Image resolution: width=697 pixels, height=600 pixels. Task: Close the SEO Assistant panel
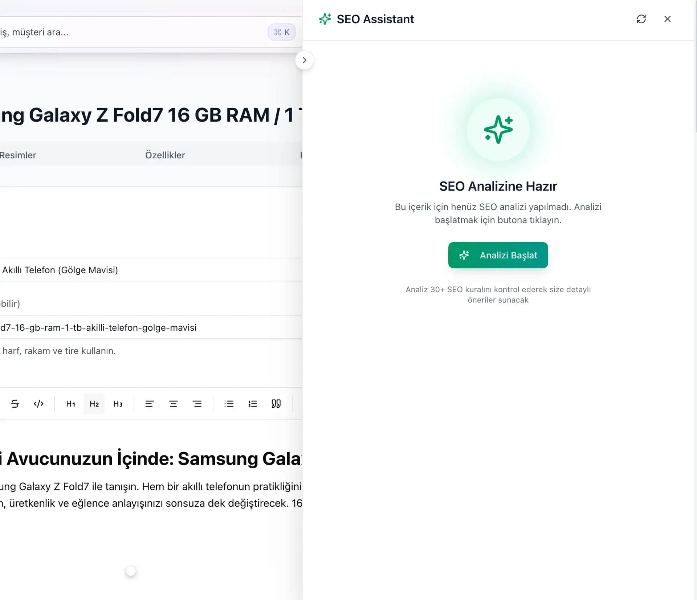[x=668, y=19]
